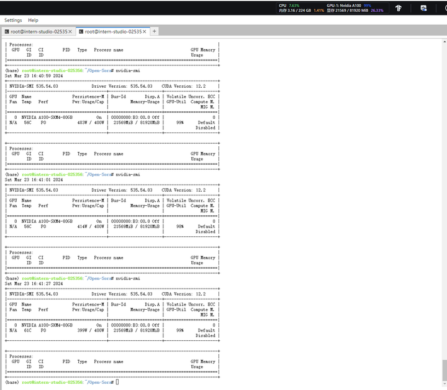The width and height of the screenshot is (447, 390).
Task: Click the timestamp Sat Mar 23 16:40:59 2024
Action: pyautogui.click(x=34, y=76)
